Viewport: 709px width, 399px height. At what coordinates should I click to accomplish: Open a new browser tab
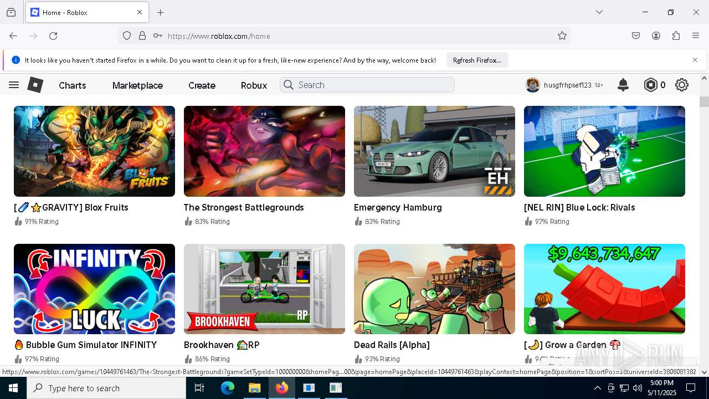pos(161,12)
